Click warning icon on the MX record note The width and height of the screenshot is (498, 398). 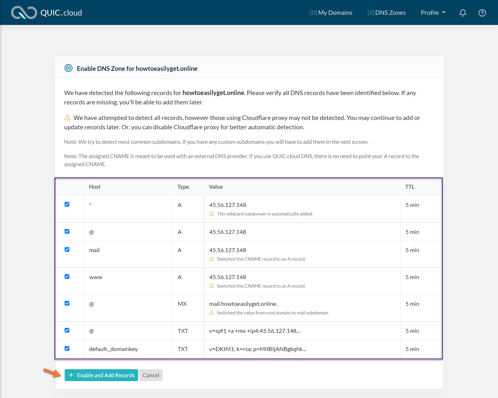coord(212,313)
